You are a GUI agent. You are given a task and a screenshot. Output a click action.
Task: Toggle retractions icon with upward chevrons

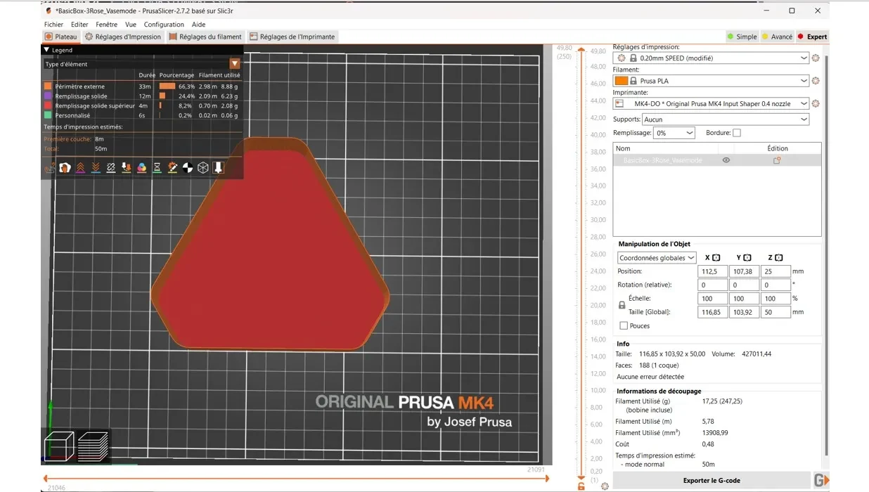tap(80, 167)
